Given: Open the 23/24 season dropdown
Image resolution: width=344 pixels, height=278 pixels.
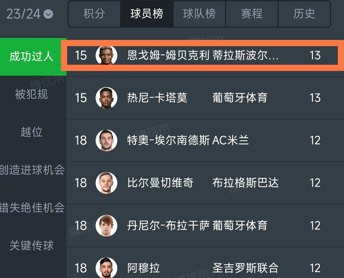Looking at the screenshot, I should tap(30, 14).
